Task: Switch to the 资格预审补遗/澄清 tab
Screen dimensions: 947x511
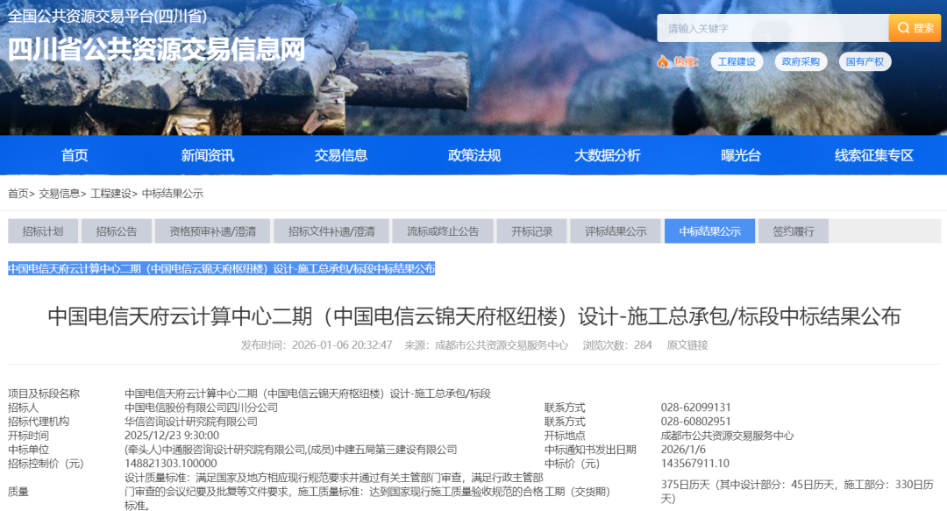Action: point(212,231)
